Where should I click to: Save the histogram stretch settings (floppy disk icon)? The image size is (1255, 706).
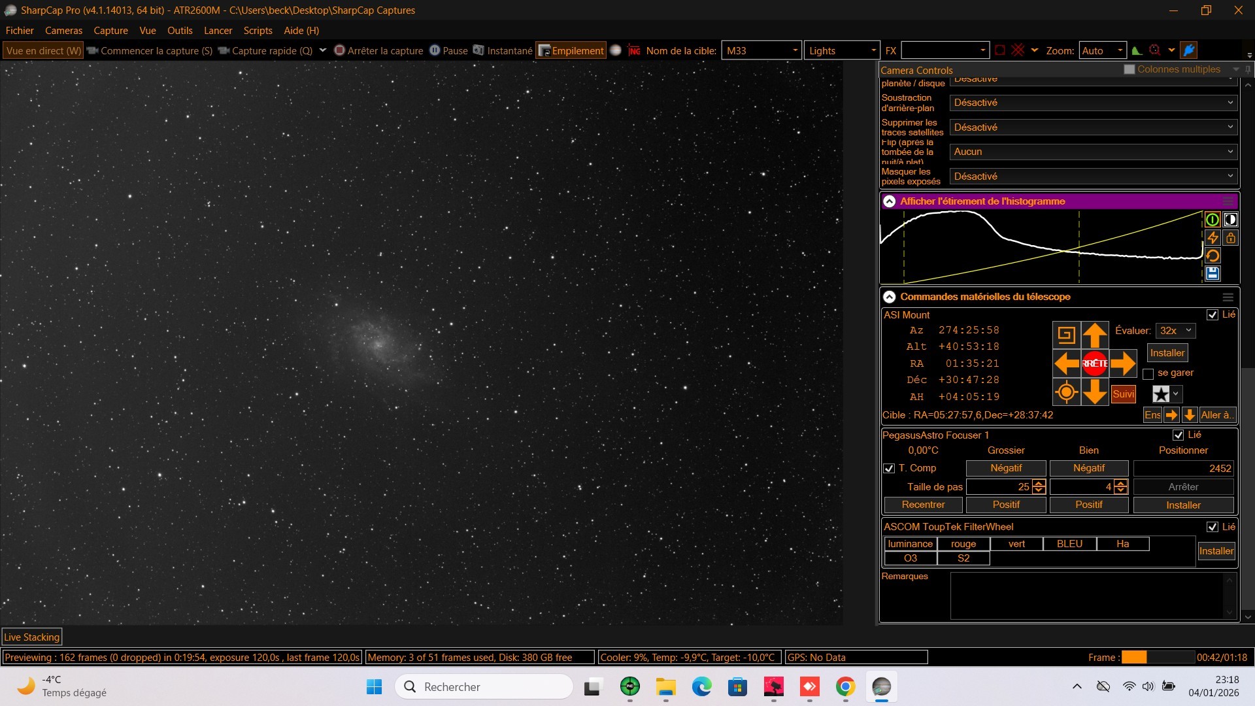click(1212, 274)
